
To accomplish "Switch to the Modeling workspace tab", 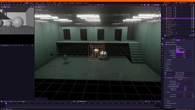I will 31,3.
